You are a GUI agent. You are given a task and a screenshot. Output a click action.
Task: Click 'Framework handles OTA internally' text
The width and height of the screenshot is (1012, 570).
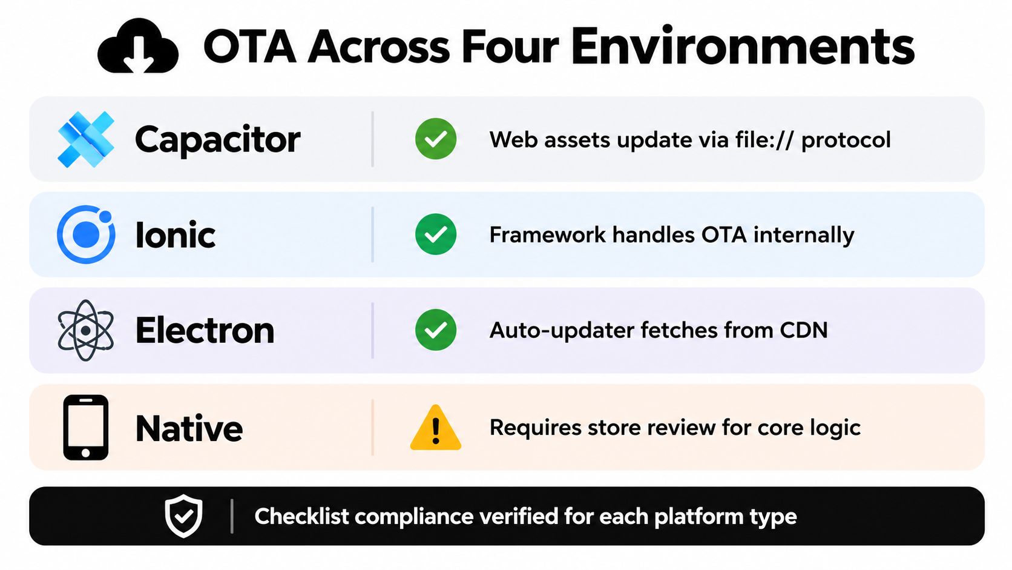(x=672, y=235)
